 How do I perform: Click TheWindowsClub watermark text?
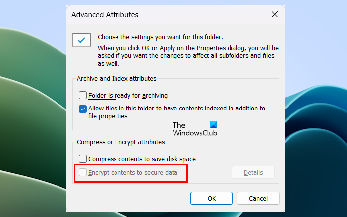coord(195,129)
